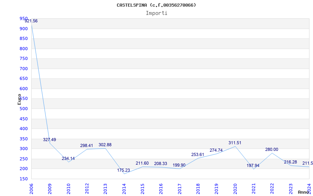Click the Importi subtitle

coord(156,13)
